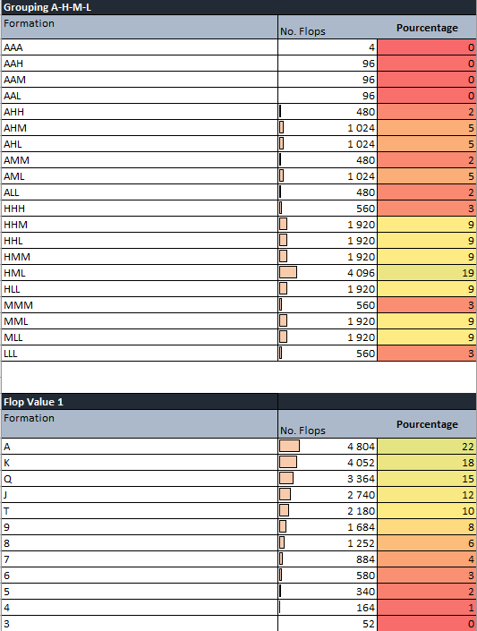
Task: Click the Pourcentage header in bottom table
Action: tap(427, 424)
